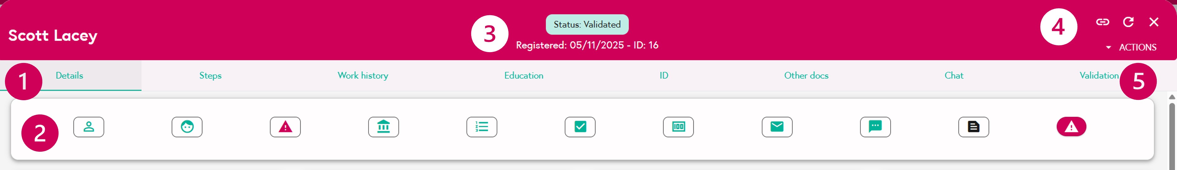
Task: Open the chat bubble icon button
Action: coord(875,127)
